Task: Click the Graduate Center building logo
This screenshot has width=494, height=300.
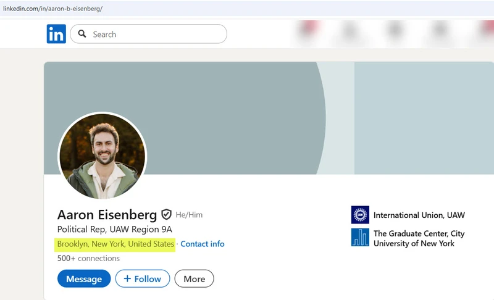Action: [x=360, y=238]
